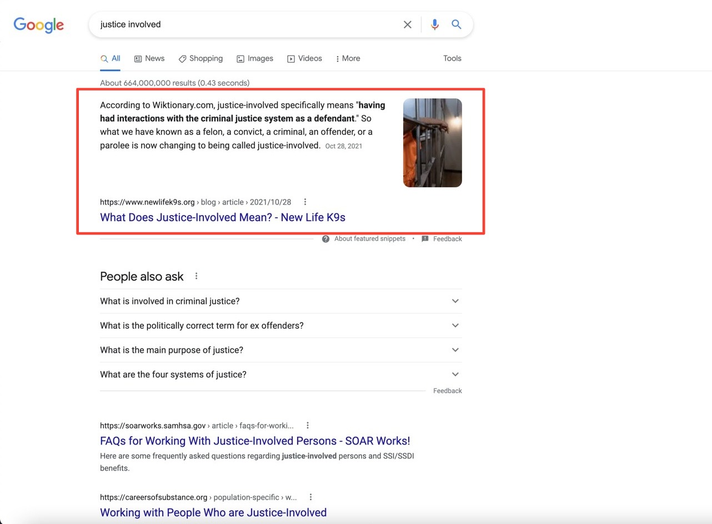
Task: Click the jail cell thumbnail image
Action: pos(432,143)
